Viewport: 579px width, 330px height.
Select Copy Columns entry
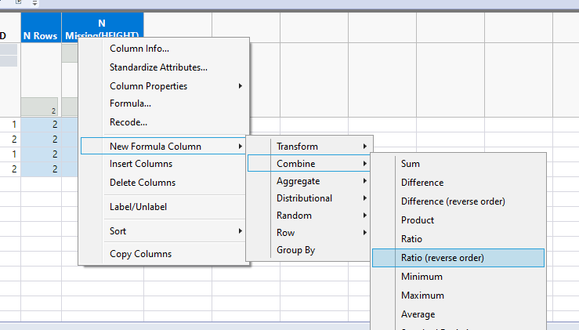pos(140,254)
